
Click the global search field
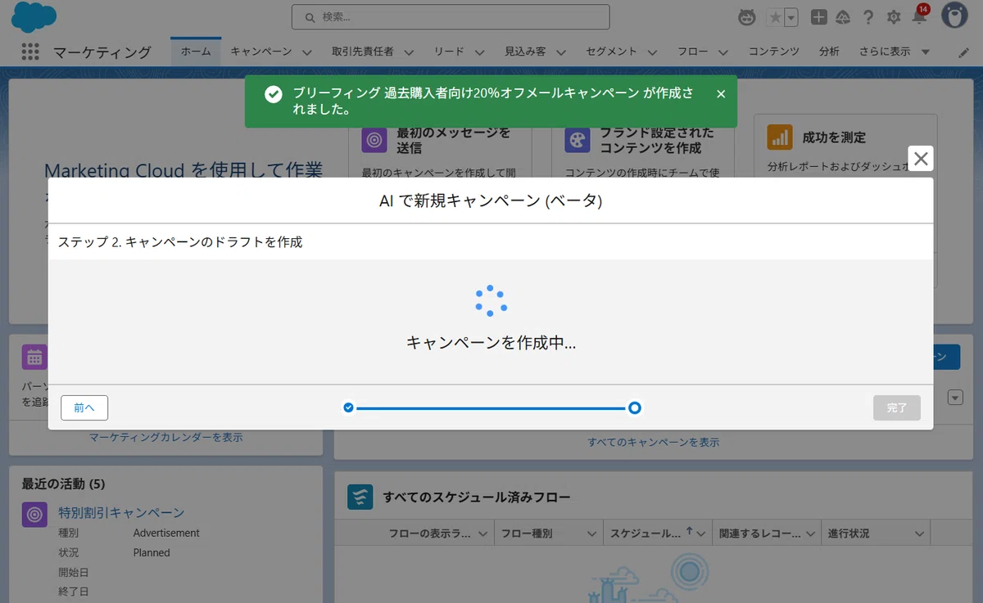coord(451,16)
